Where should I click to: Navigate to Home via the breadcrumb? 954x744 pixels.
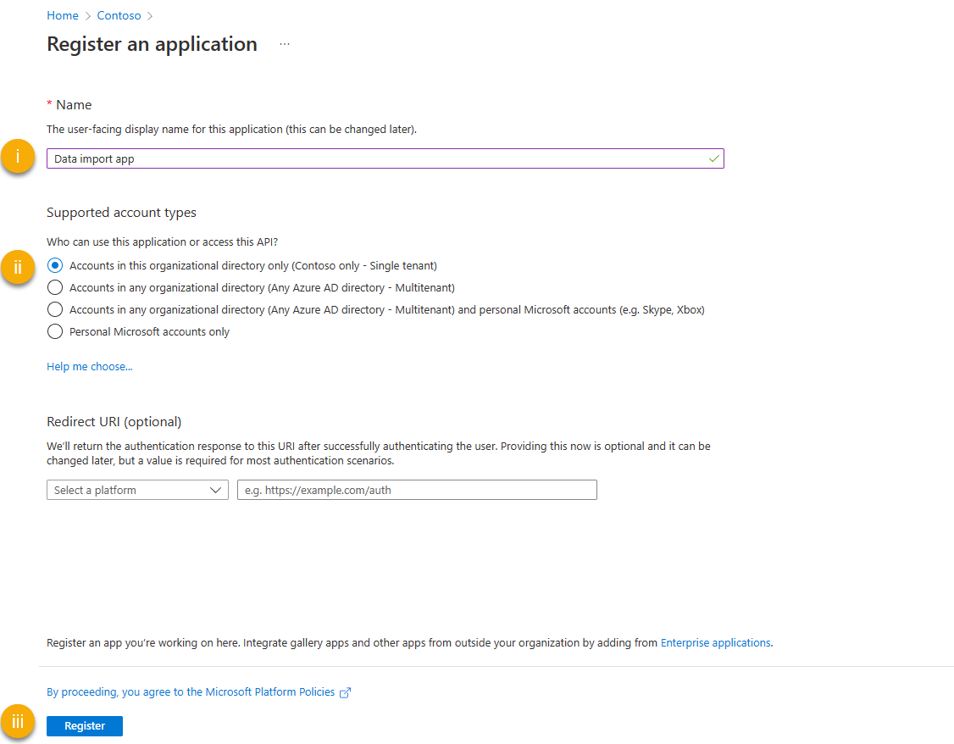(63, 15)
